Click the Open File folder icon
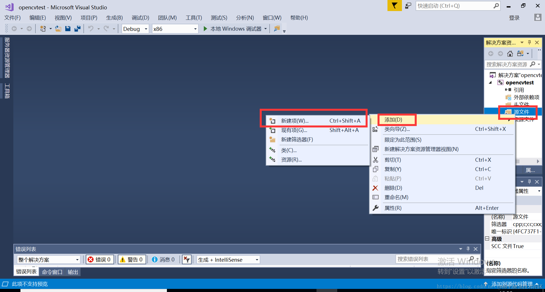 58,29
